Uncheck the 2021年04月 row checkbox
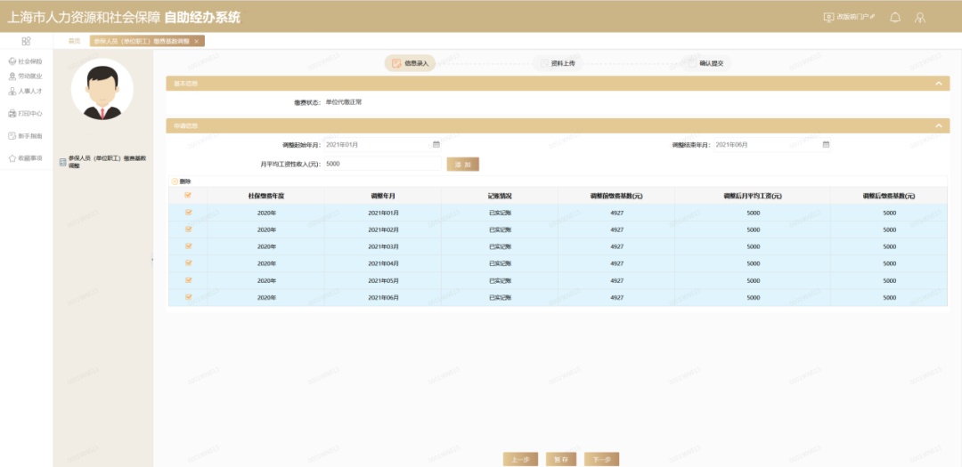Viewport: 962px width, 467px height. (188, 263)
